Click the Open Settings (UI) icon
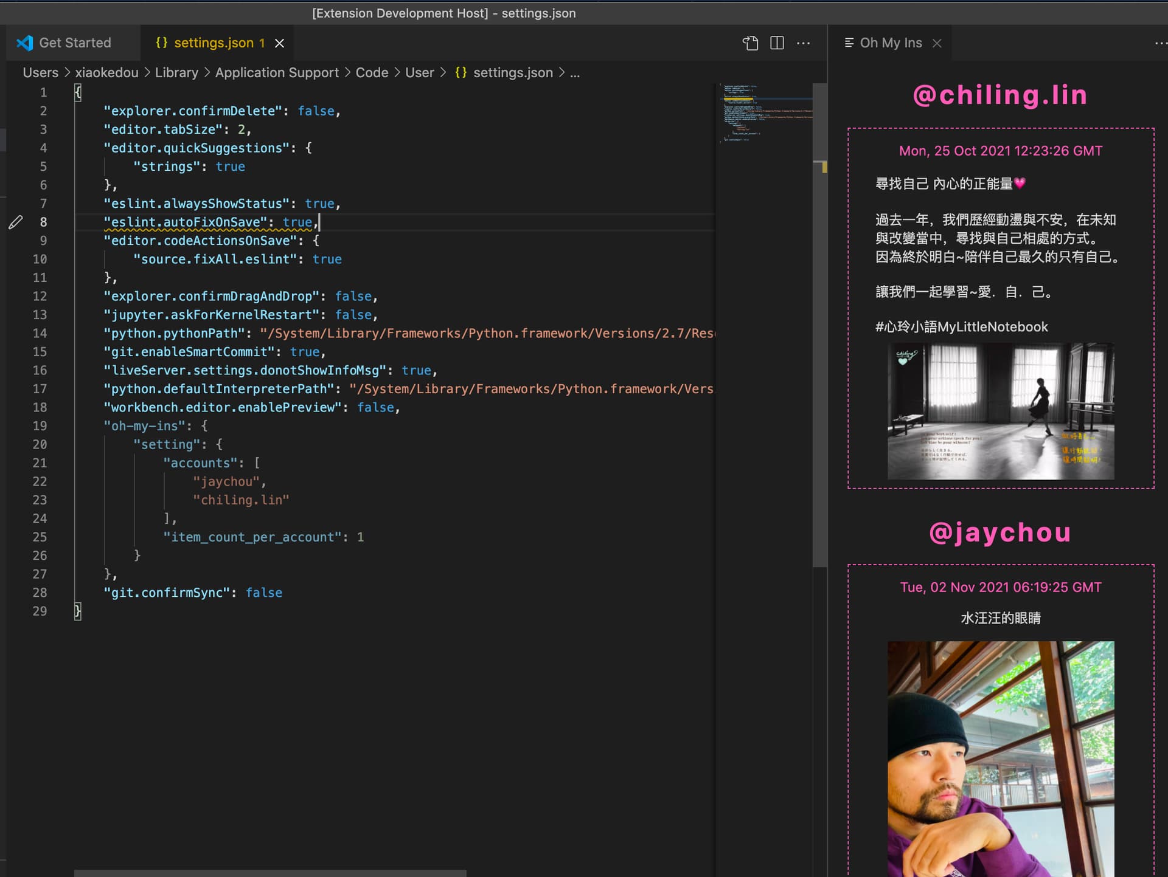Screen dimensions: 1168x877 coord(751,43)
